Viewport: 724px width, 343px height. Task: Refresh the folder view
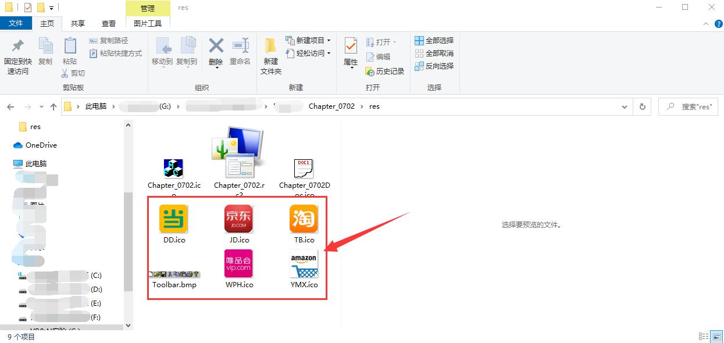[643, 107]
